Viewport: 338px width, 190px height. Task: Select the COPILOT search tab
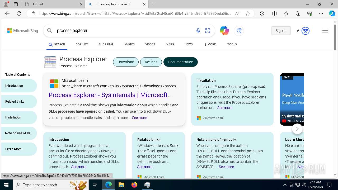tap(82, 44)
